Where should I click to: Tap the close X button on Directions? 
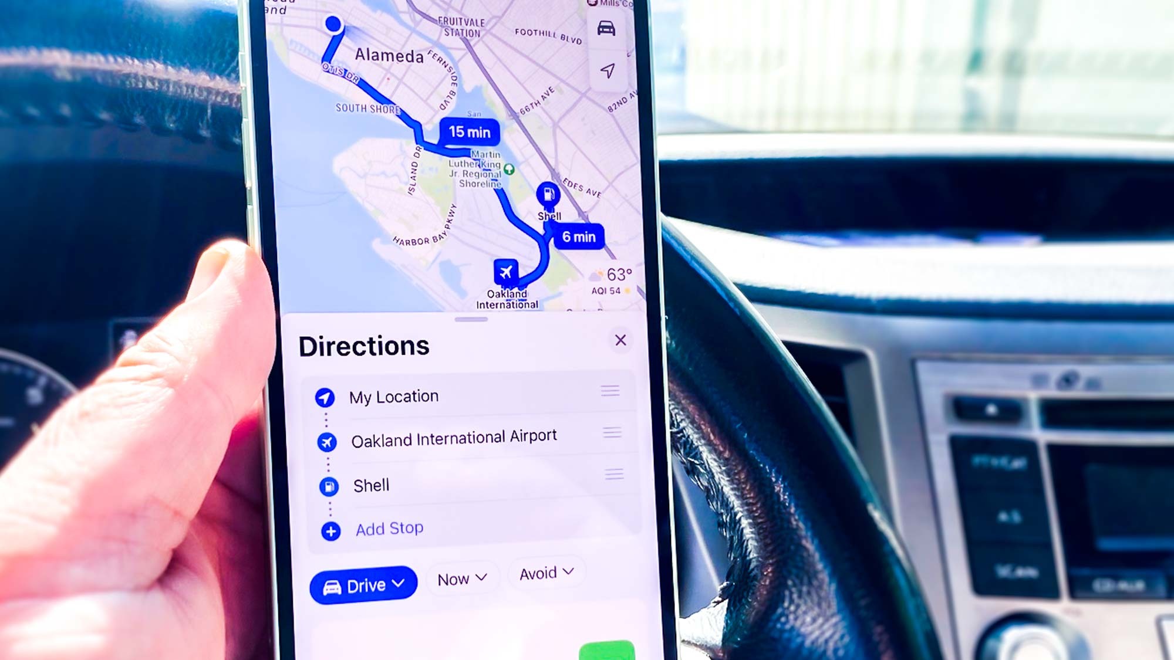point(621,340)
